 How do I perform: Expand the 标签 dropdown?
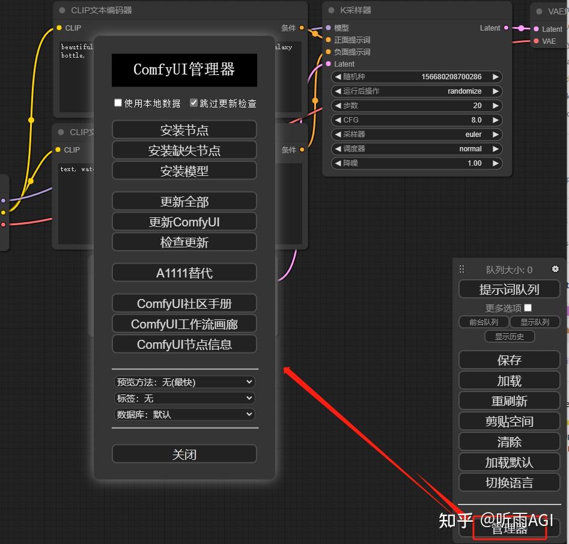184,398
